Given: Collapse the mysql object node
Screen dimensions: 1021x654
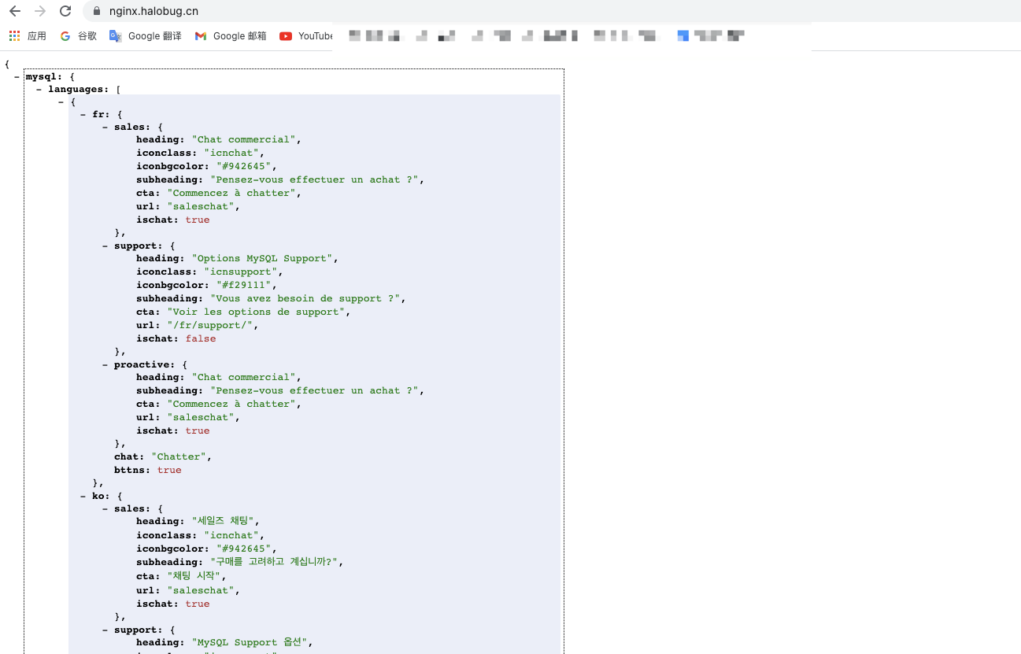Looking at the screenshot, I should click(17, 76).
